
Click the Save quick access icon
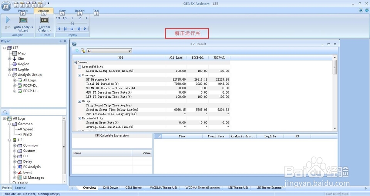click(28, 5)
